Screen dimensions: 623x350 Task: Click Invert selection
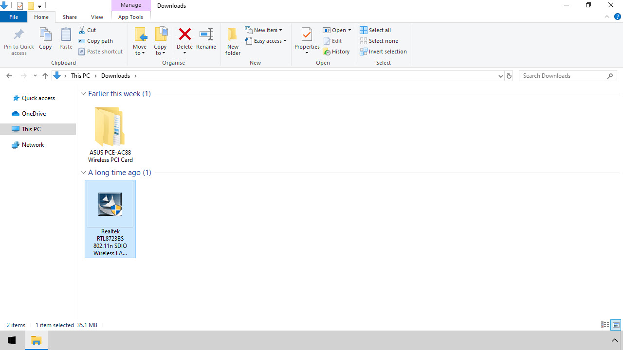(x=384, y=52)
